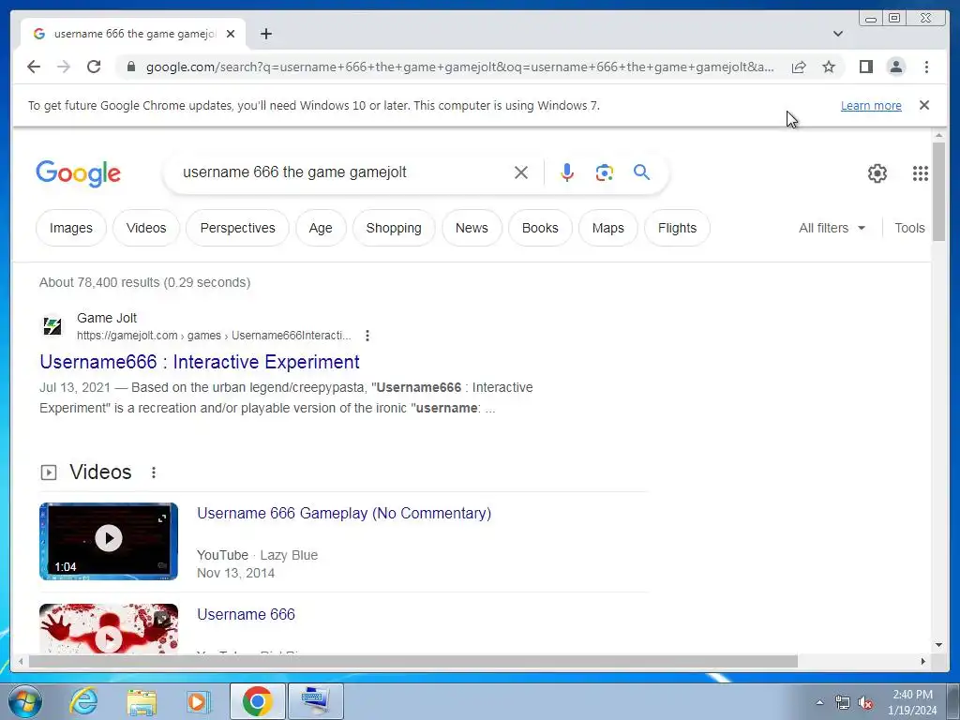Open Videos section options menu
The height and width of the screenshot is (720, 960).
click(x=154, y=472)
